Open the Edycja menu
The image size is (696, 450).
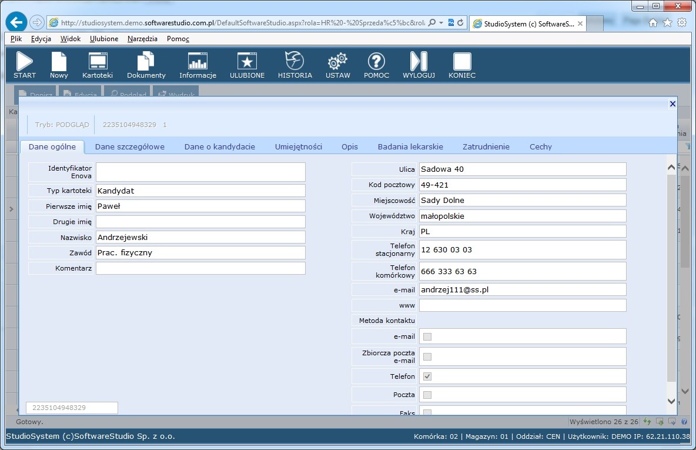pos(41,39)
